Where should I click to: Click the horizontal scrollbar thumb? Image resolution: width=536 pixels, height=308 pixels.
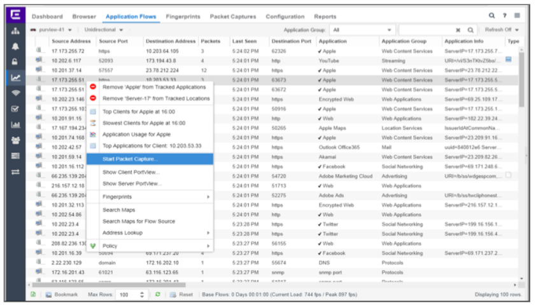(x=109, y=285)
